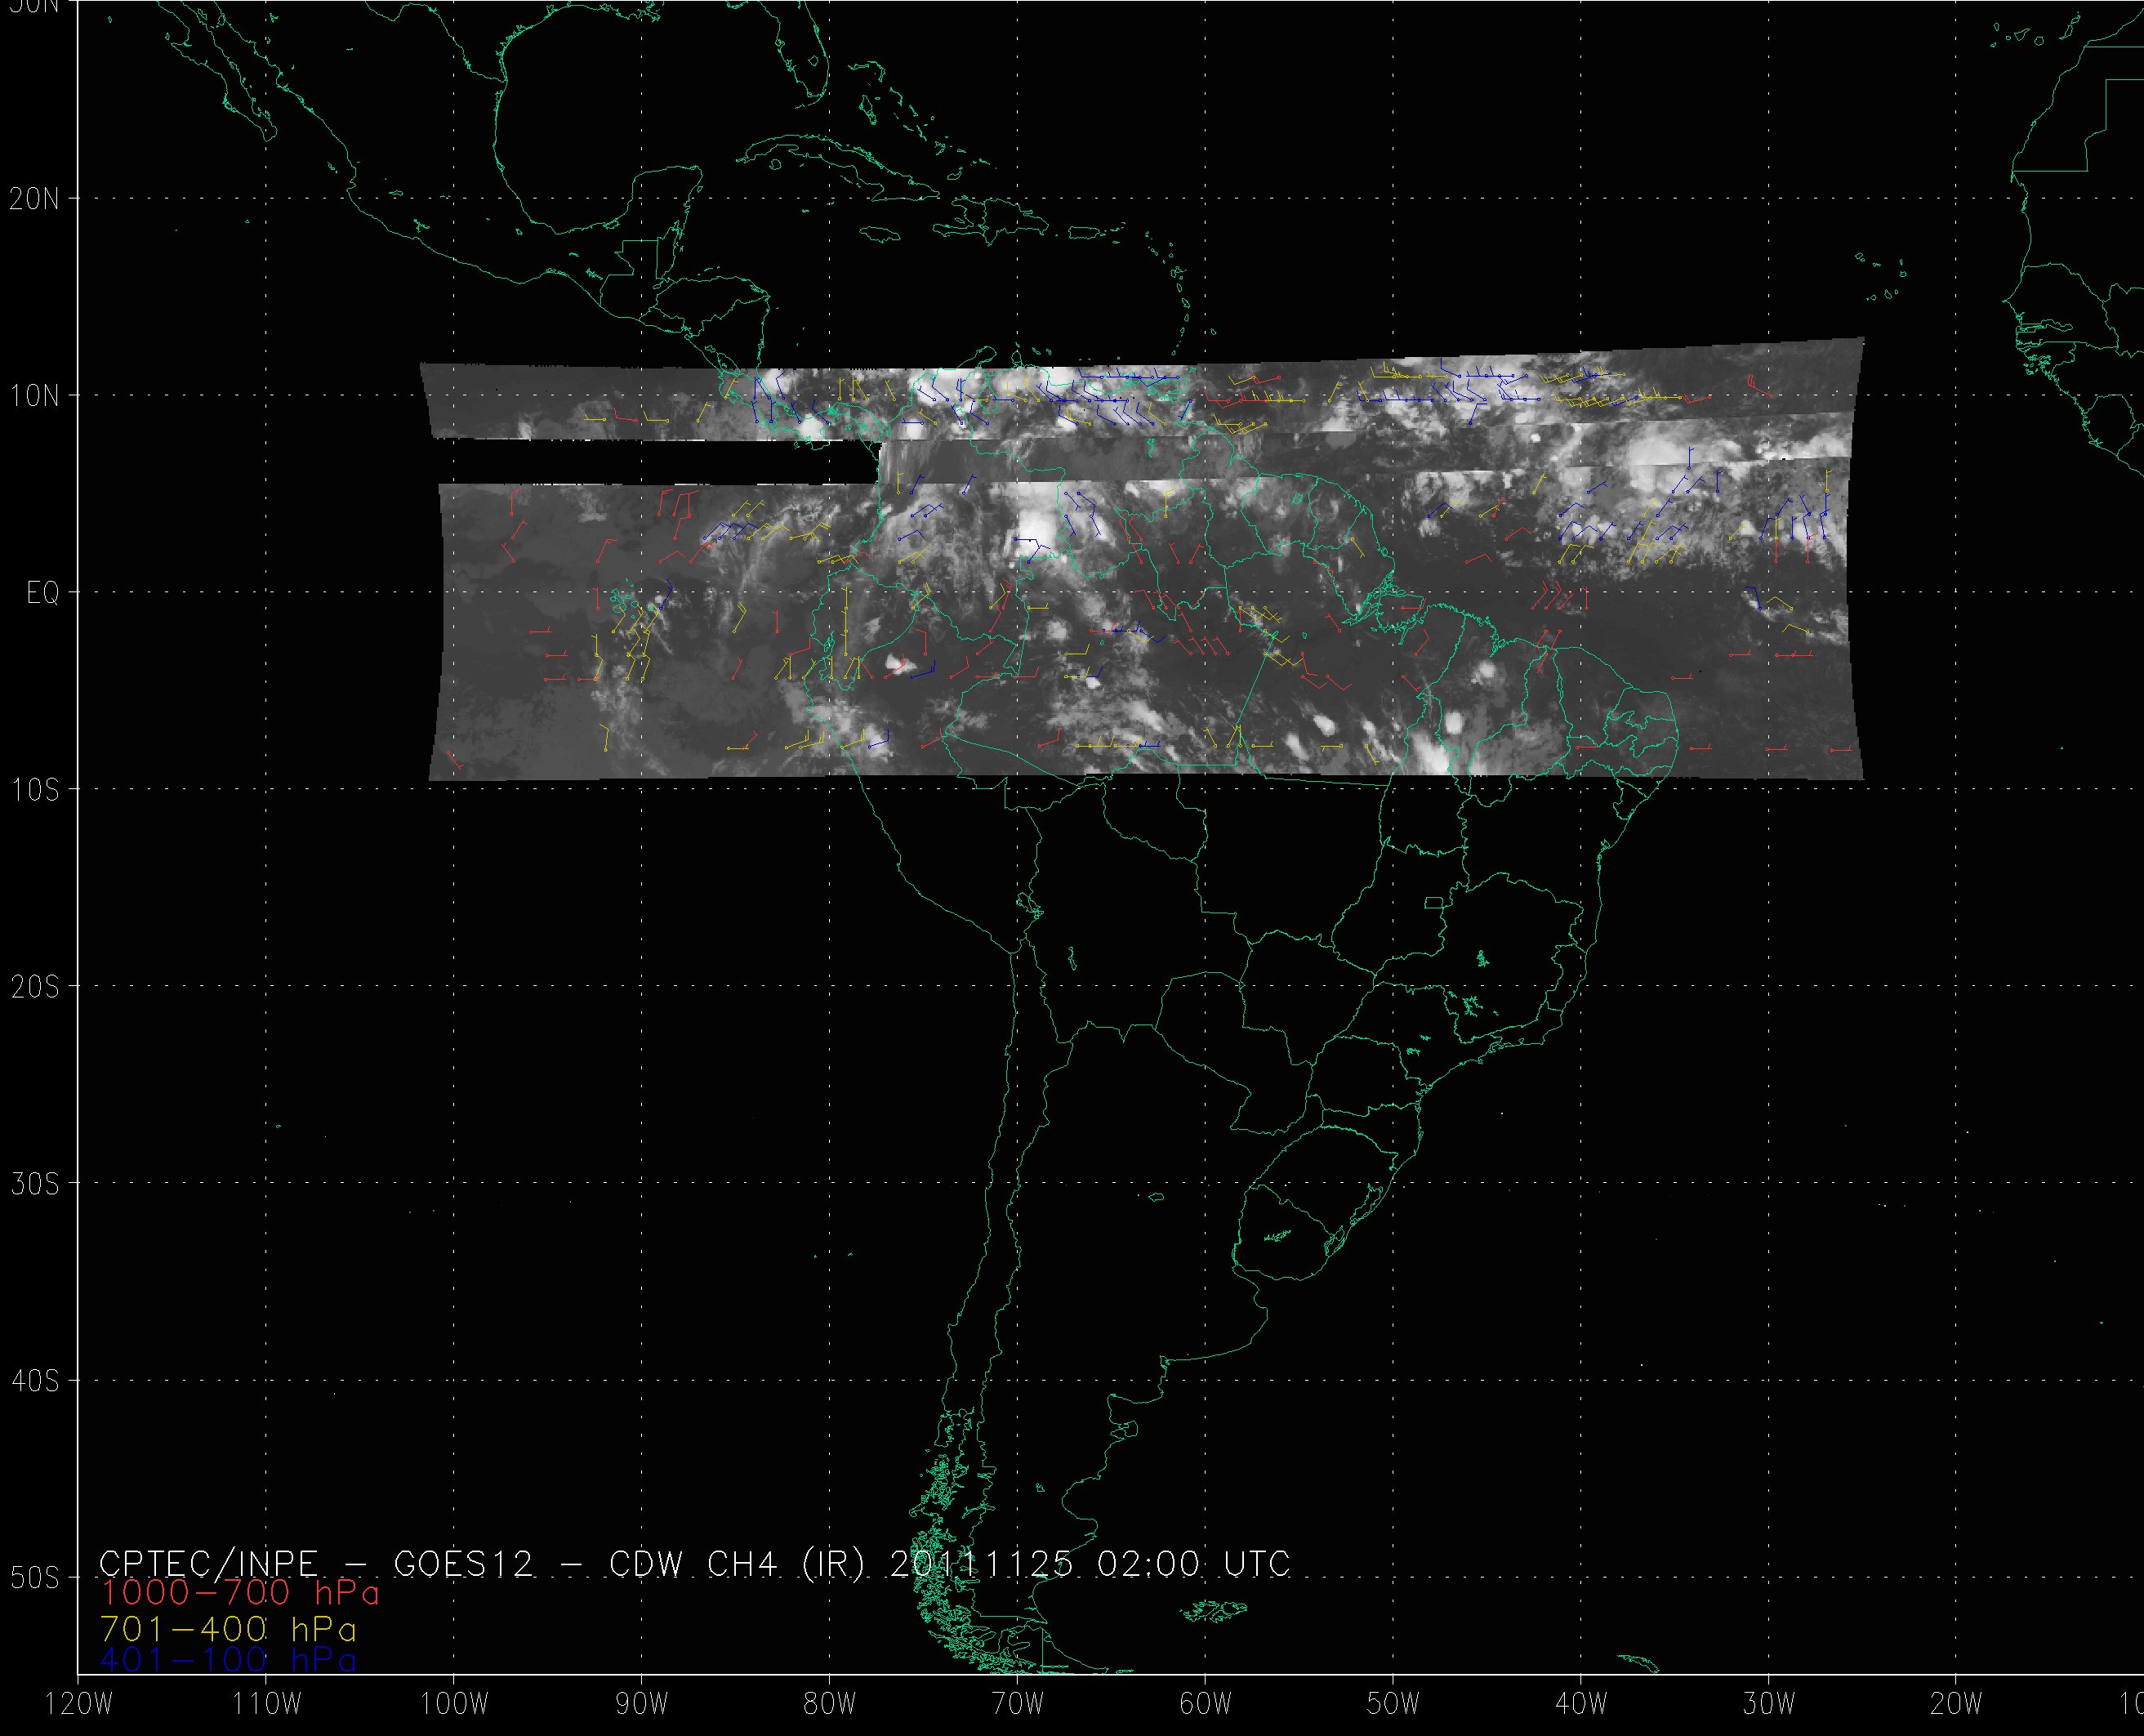Click the 80W longitude axis label
This screenshot has width=2144, height=1736.
point(829,1705)
